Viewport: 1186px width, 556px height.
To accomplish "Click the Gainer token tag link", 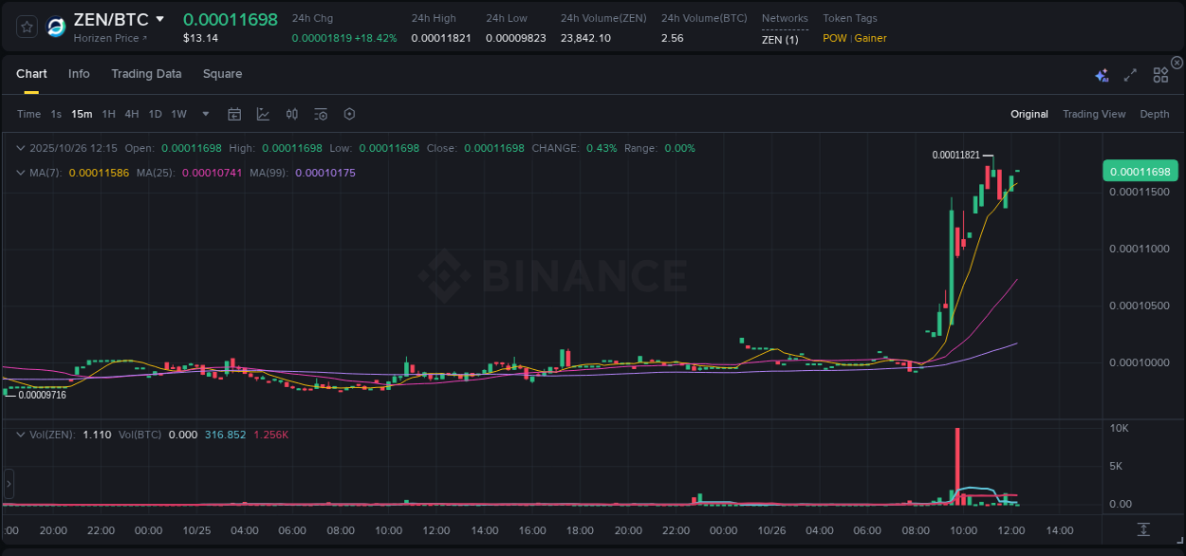I will pos(870,38).
